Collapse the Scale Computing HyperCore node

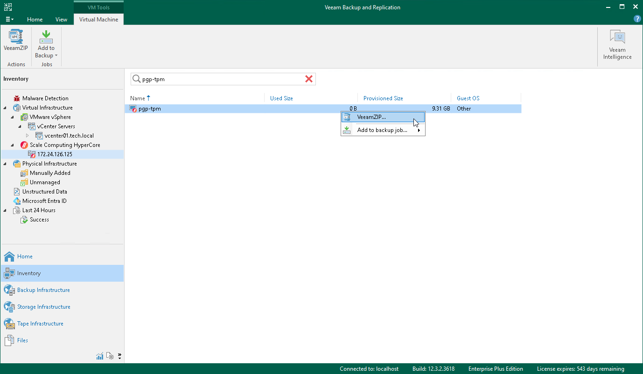pos(13,145)
